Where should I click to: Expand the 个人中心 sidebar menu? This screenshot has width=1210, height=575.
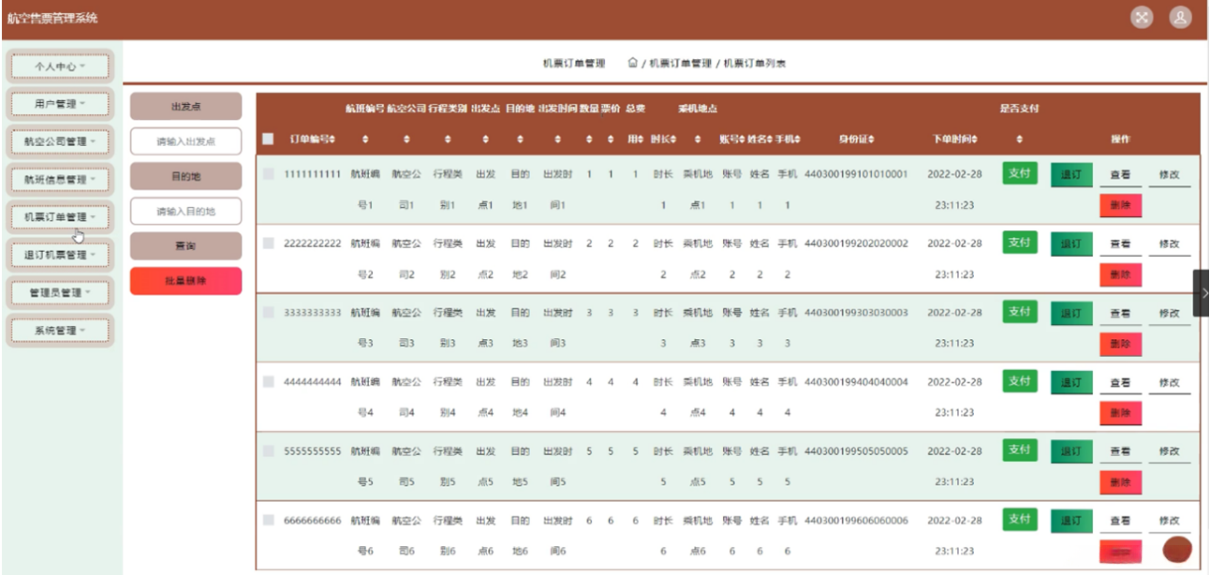(60, 66)
